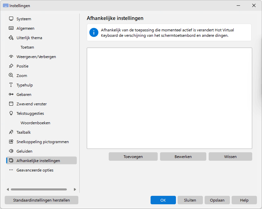Screen dimensions: 262x209
Task: Open Geavanceerde opties page
Action: click(42, 170)
